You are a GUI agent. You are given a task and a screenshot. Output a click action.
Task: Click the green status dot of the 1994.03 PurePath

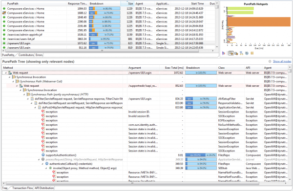pos(4,9)
